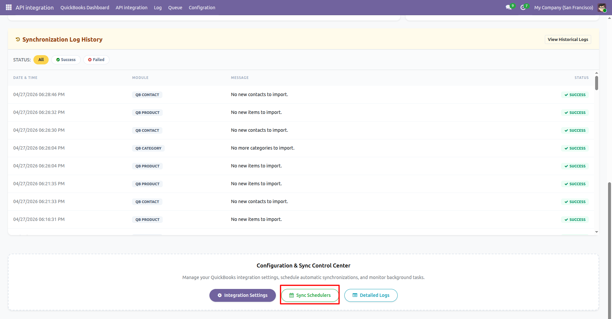The image size is (612, 319).
Task: Click the API integration app title
Action: 34,8
